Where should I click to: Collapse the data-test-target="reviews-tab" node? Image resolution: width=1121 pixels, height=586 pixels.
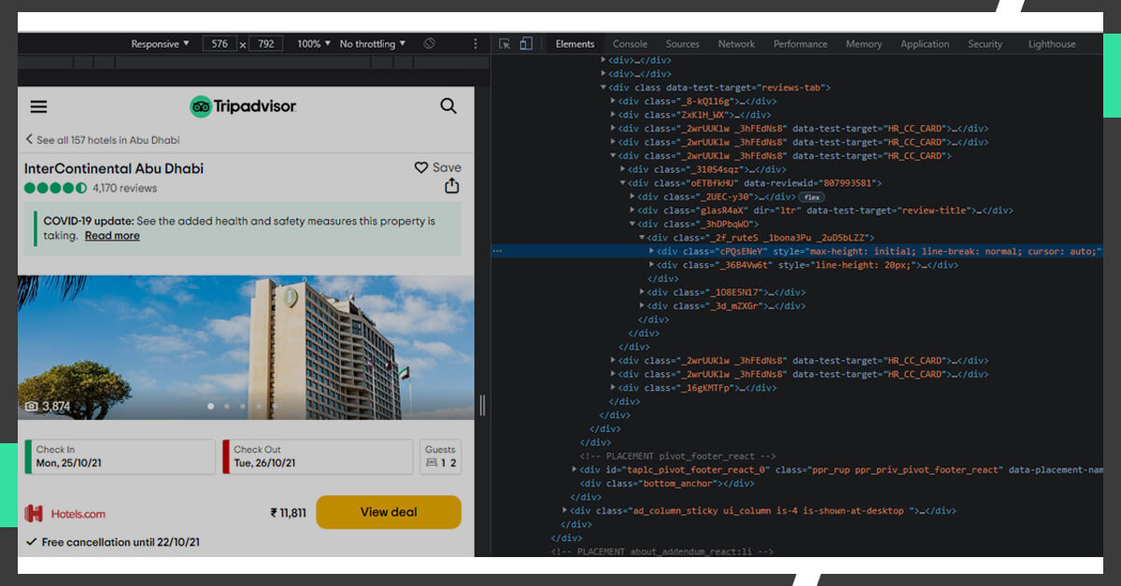click(x=603, y=88)
